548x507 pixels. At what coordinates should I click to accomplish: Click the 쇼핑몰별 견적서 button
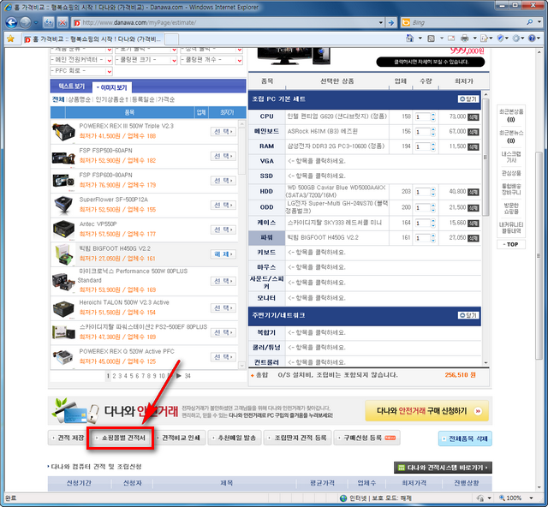tap(120, 438)
